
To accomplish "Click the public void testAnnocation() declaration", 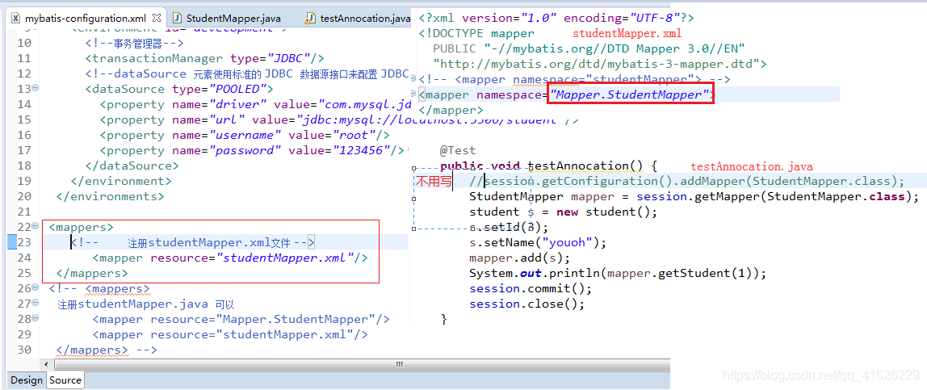I will [x=548, y=166].
